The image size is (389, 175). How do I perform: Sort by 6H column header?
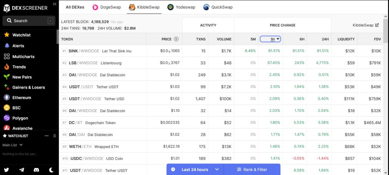tap(302, 39)
